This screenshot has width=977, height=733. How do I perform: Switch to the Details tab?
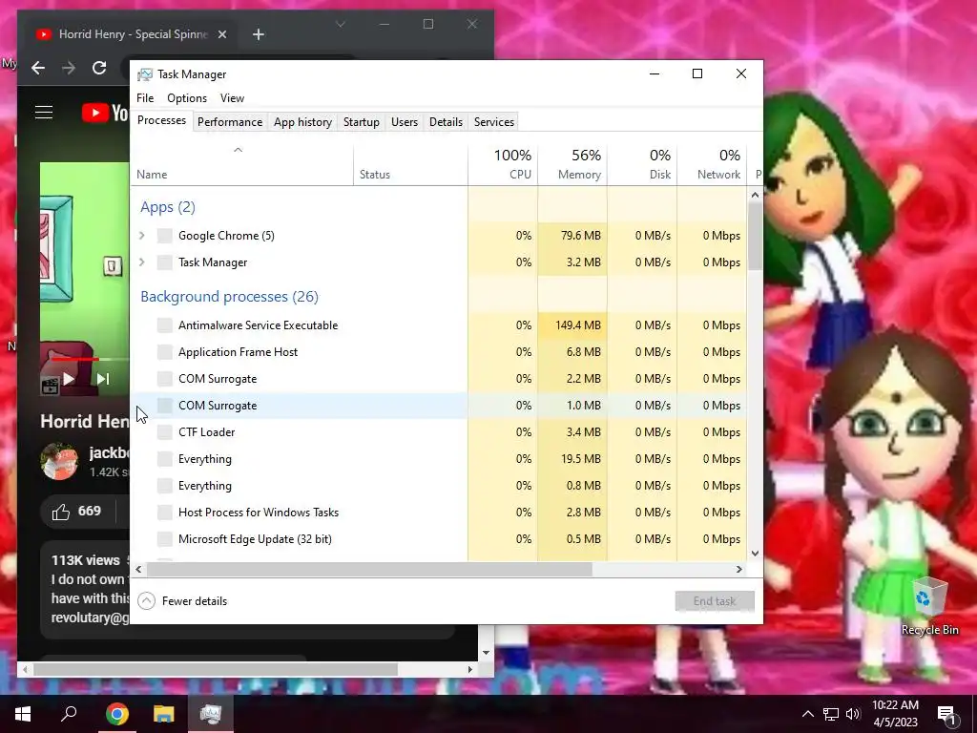pos(447,122)
